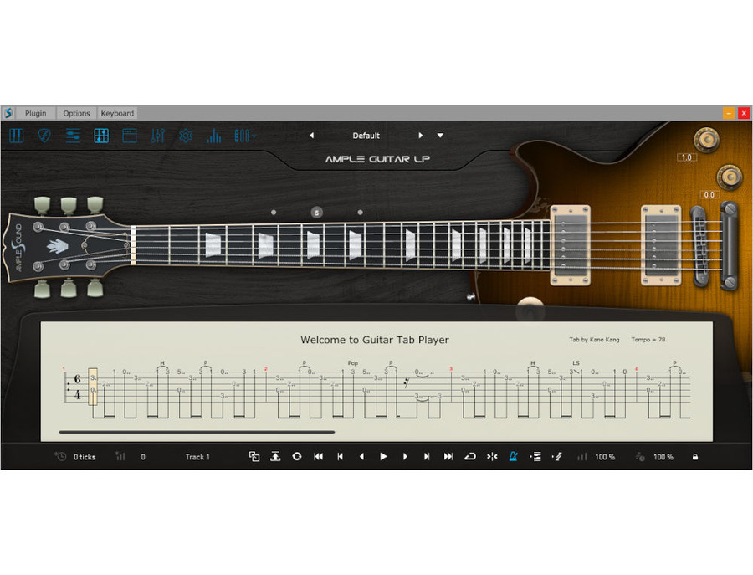Screen dimensions: 753x575
Task: Start playback with the Play button
Action: (383, 456)
